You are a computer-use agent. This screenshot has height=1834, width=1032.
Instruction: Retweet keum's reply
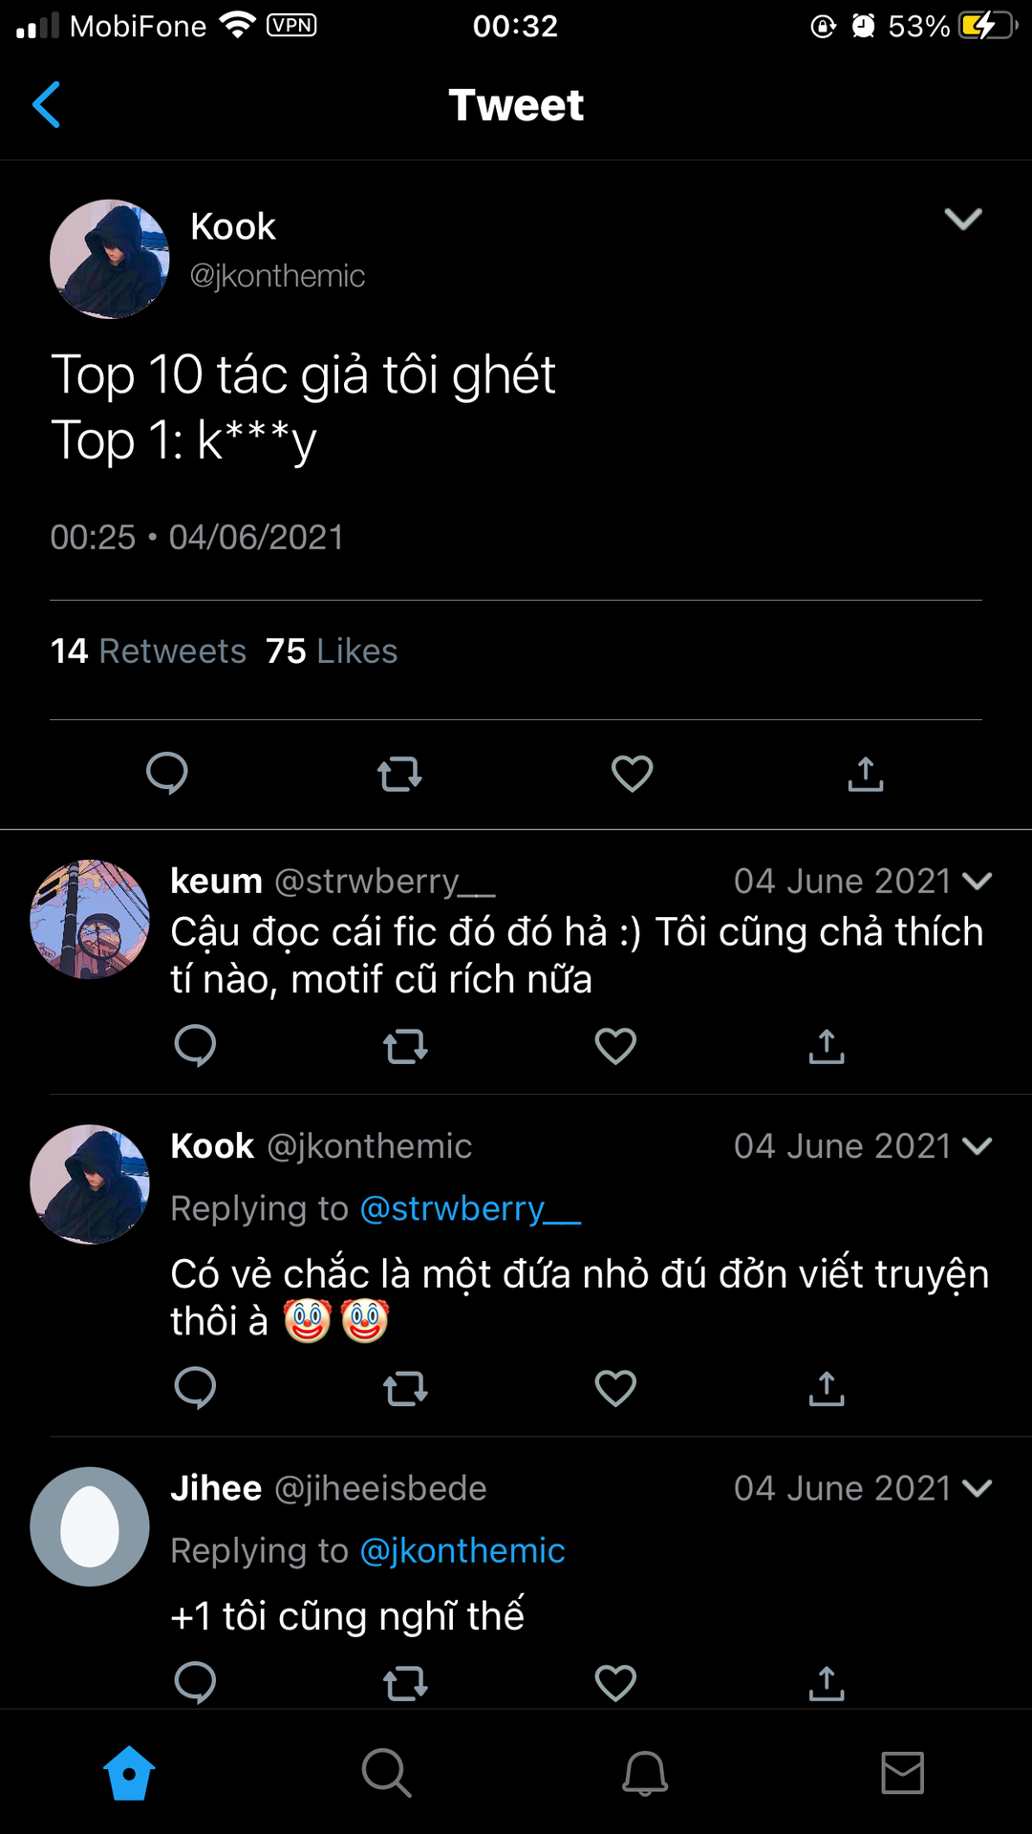(x=405, y=1046)
